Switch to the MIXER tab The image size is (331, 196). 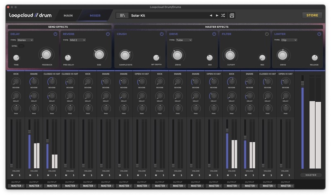[95, 16]
